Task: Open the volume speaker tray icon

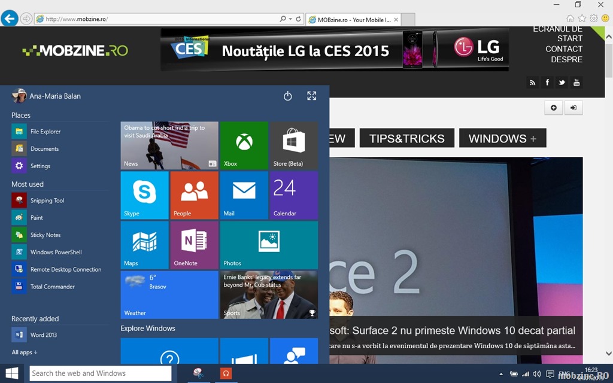Action: (x=537, y=374)
